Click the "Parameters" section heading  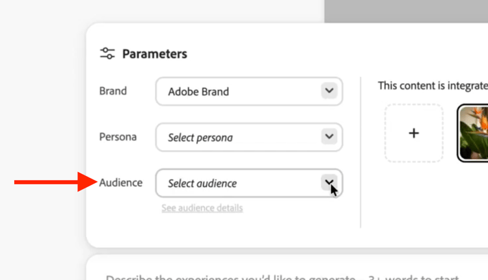[155, 54]
